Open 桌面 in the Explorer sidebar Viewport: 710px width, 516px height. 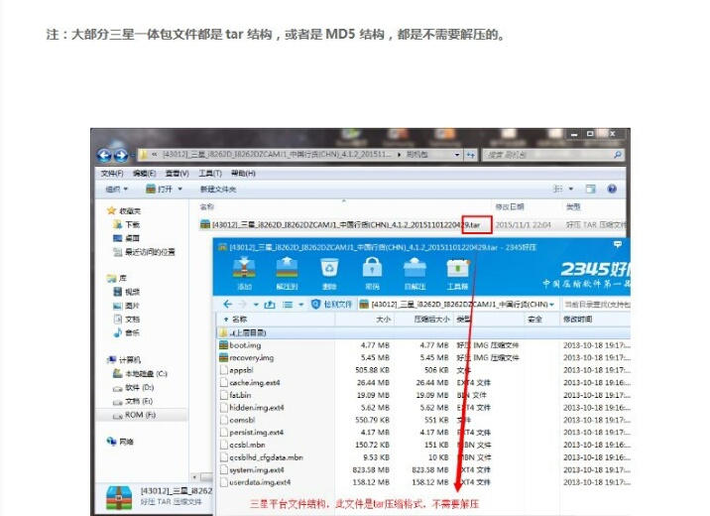point(126,238)
